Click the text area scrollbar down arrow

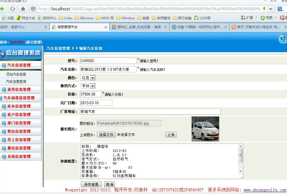[241, 171]
